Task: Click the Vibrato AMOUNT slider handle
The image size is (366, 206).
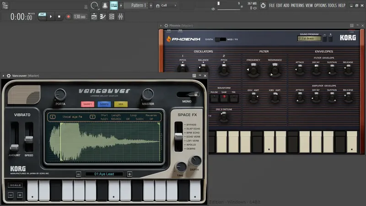Action: coord(14,147)
